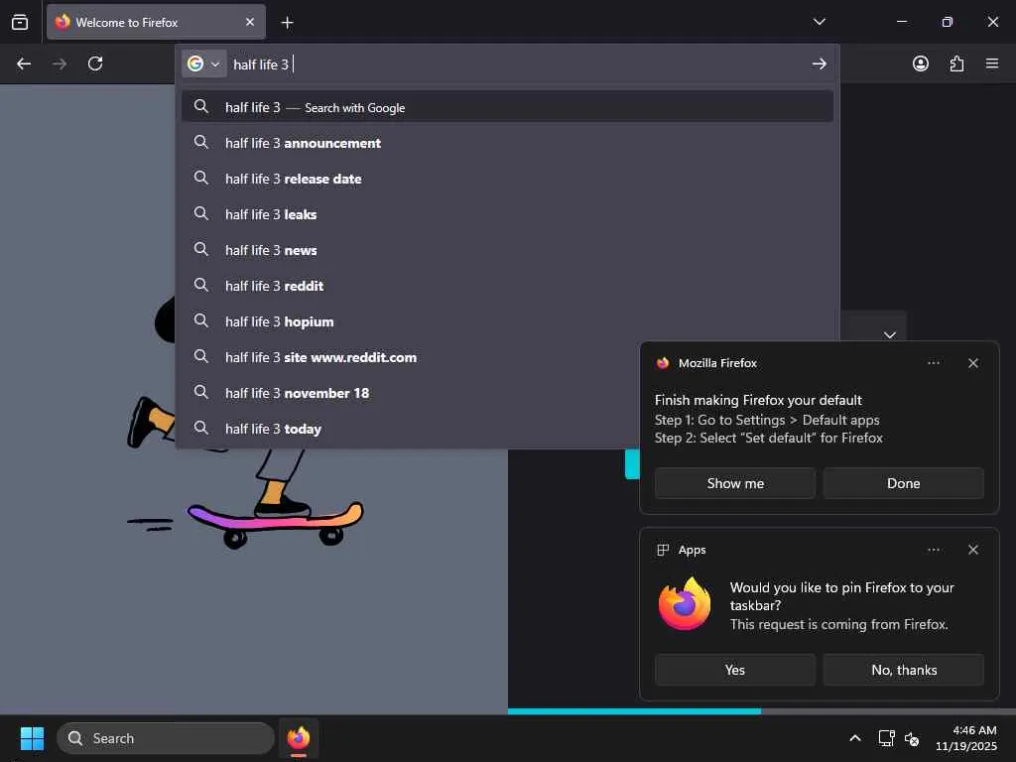1016x762 pixels.
Task: Click the Firefox View icon
Action: [x=20, y=22]
